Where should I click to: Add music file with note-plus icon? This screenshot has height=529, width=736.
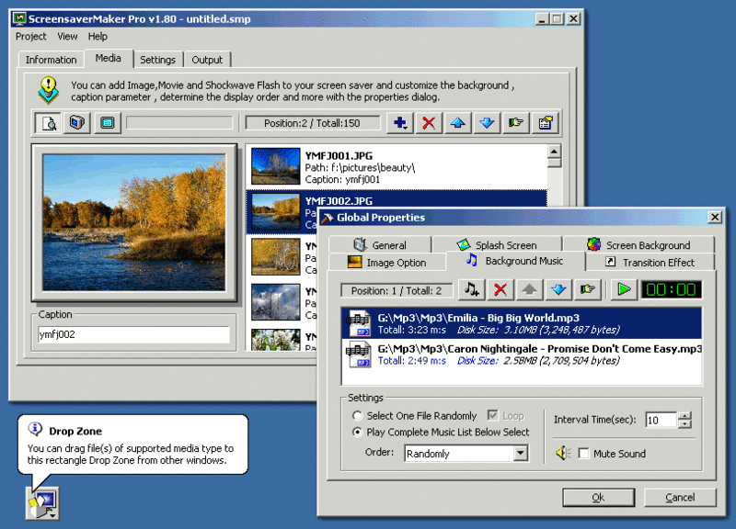click(x=472, y=289)
